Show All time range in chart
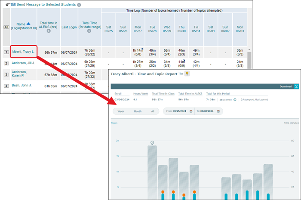This screenshot has width=301, height=200. [152, 111]
